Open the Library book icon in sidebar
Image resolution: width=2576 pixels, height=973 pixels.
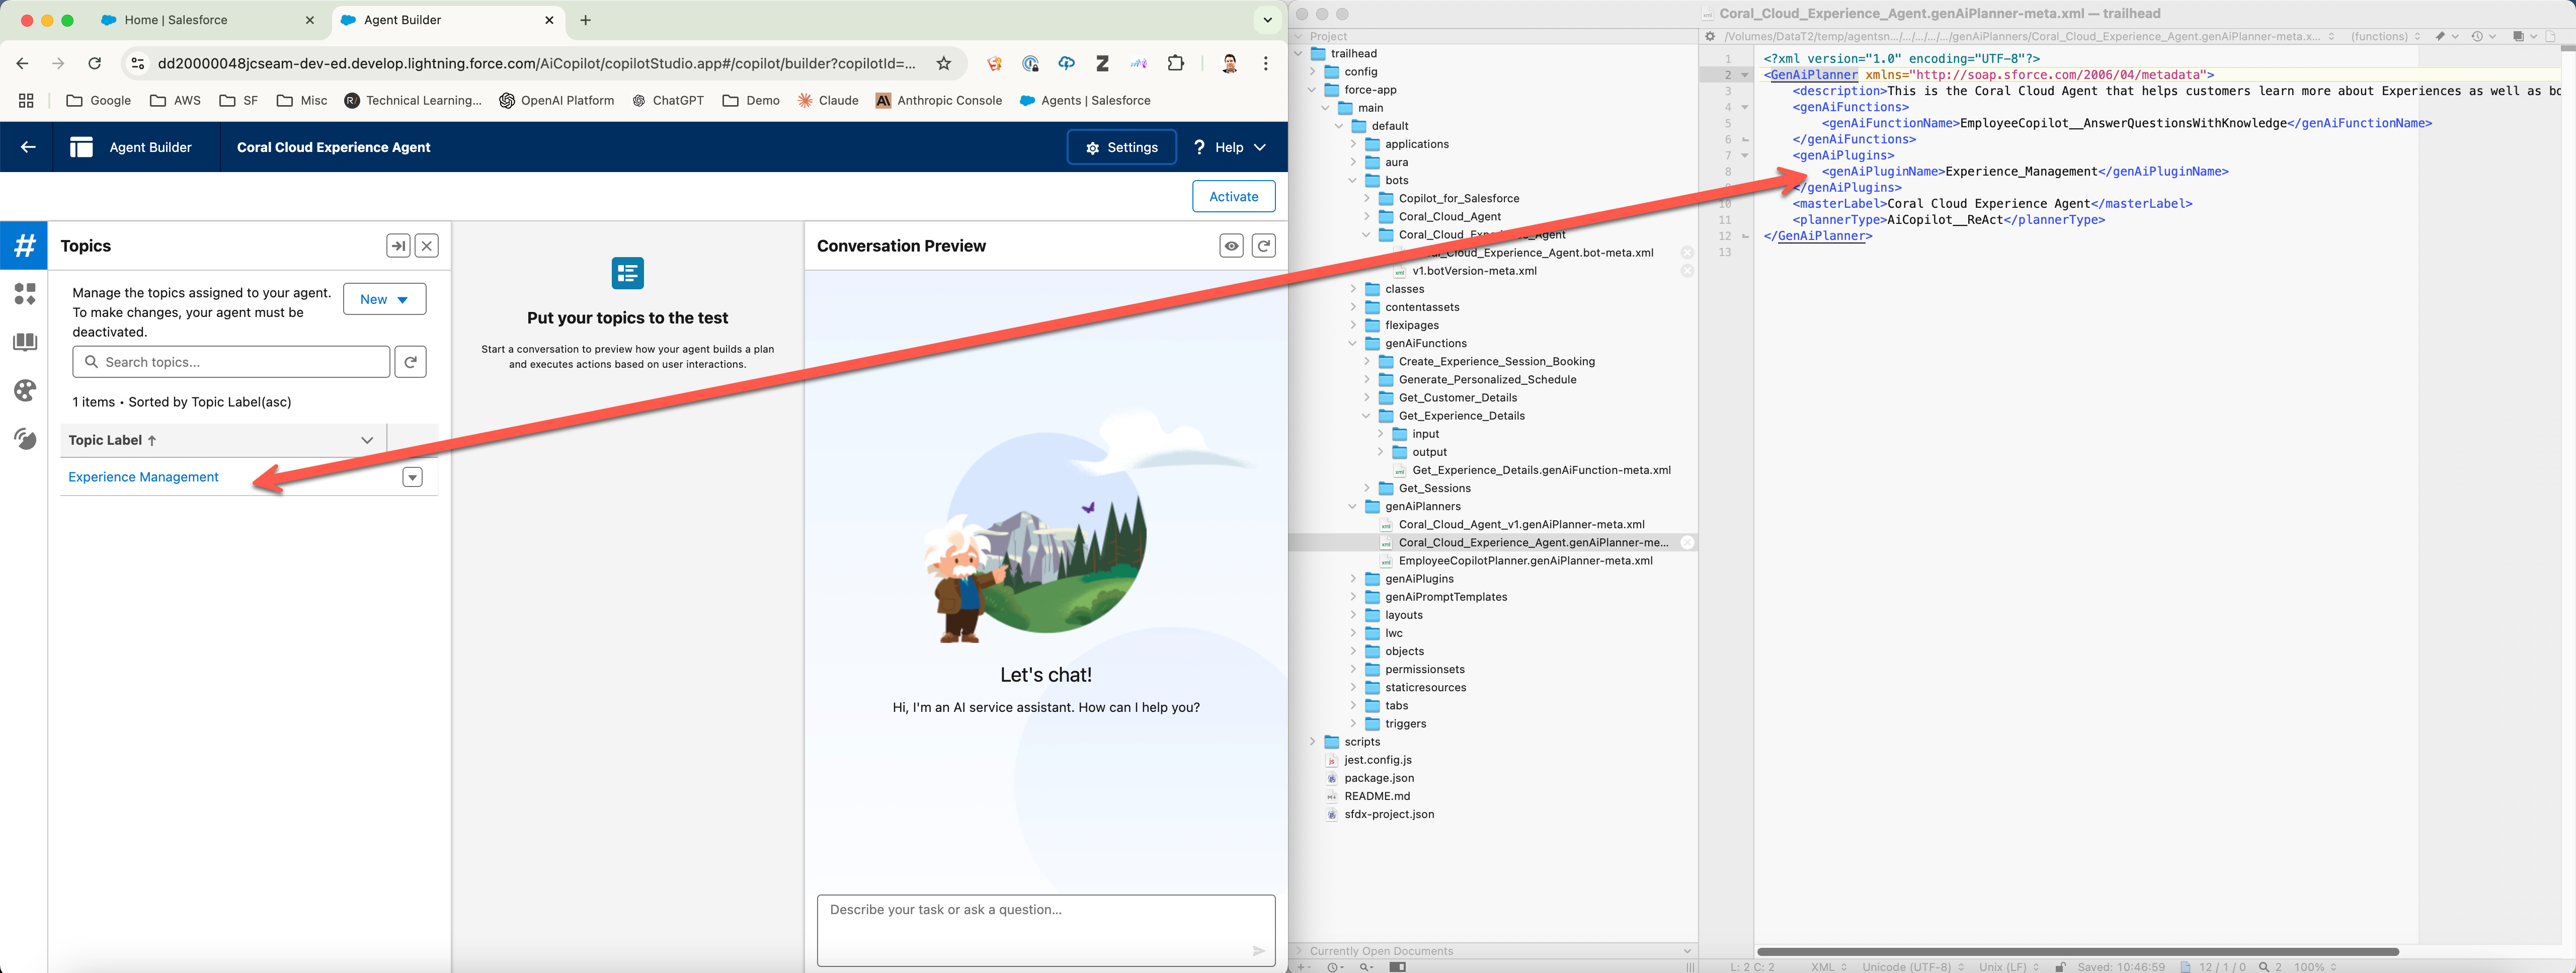coord(25,342)
